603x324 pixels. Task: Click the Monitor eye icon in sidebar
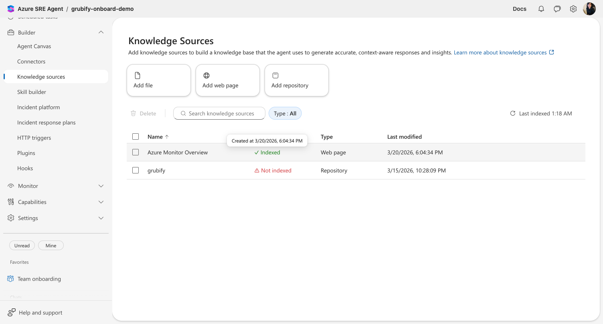click(11, 186)
